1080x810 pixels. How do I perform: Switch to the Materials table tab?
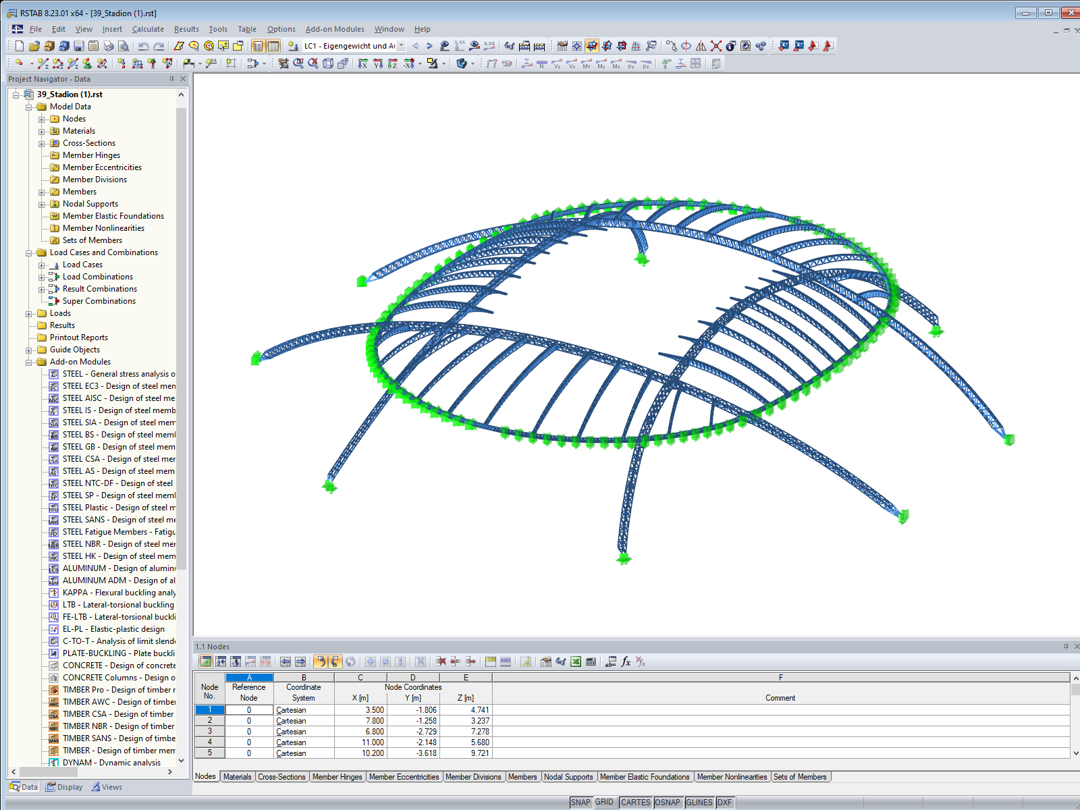point(238,777)
